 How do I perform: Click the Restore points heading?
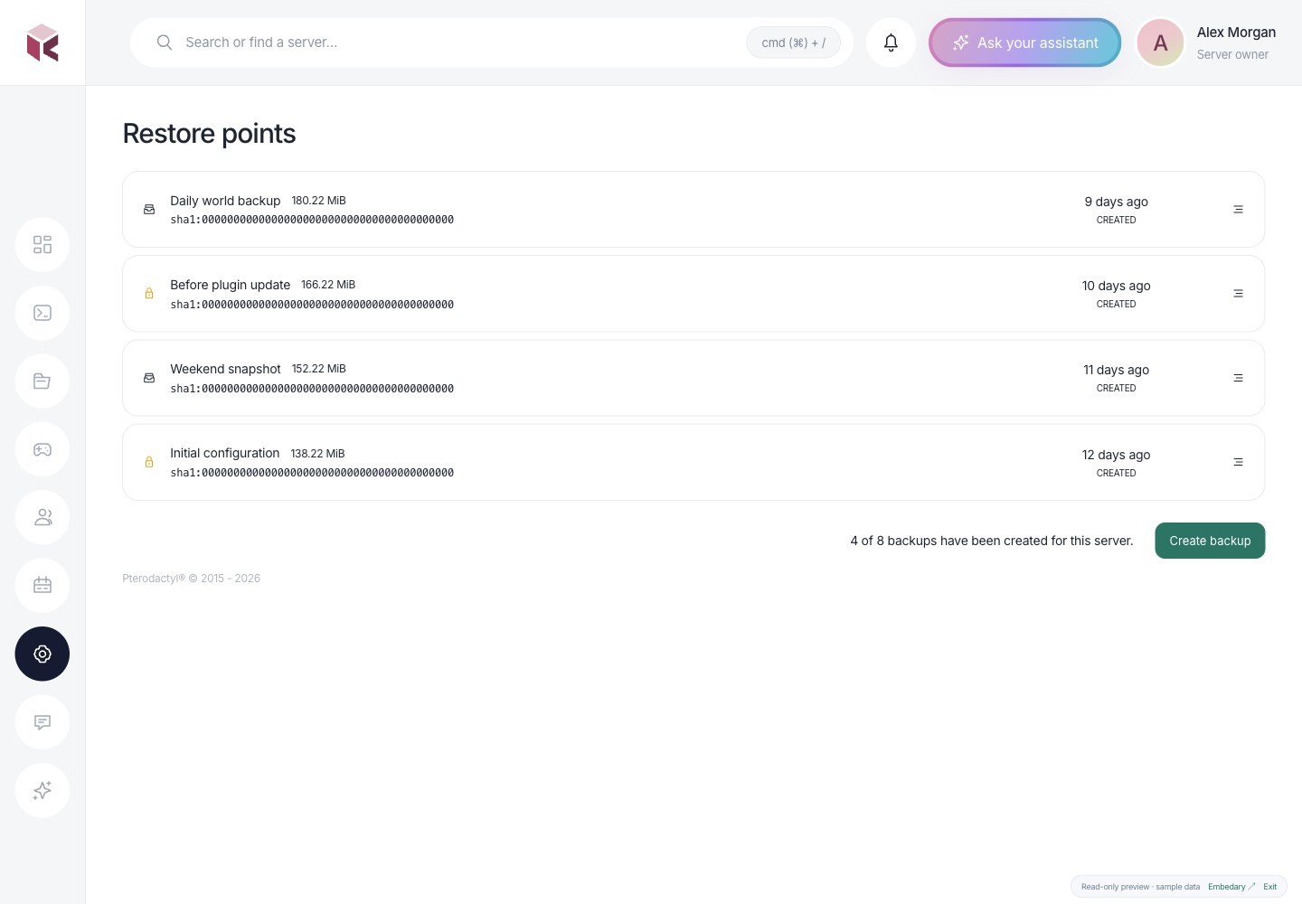tap(209, 133)
